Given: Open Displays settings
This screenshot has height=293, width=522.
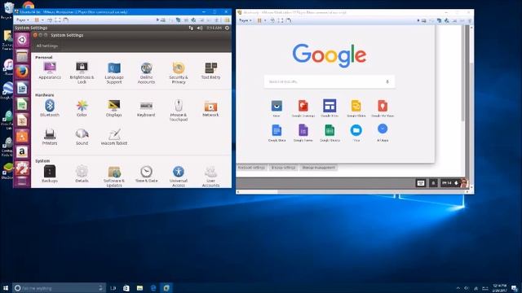Looking at the screenshot, I should 114,108.
